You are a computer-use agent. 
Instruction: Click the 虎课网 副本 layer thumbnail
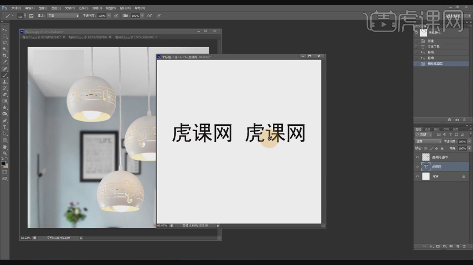tap(426, 157)
